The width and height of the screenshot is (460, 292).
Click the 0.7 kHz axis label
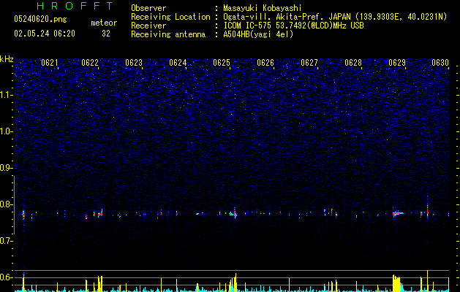[7, 241]
